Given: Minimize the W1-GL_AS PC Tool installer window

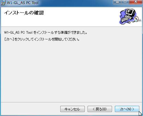Looking at the screenshot, I should pyautogui.click(x=117, y=2).
